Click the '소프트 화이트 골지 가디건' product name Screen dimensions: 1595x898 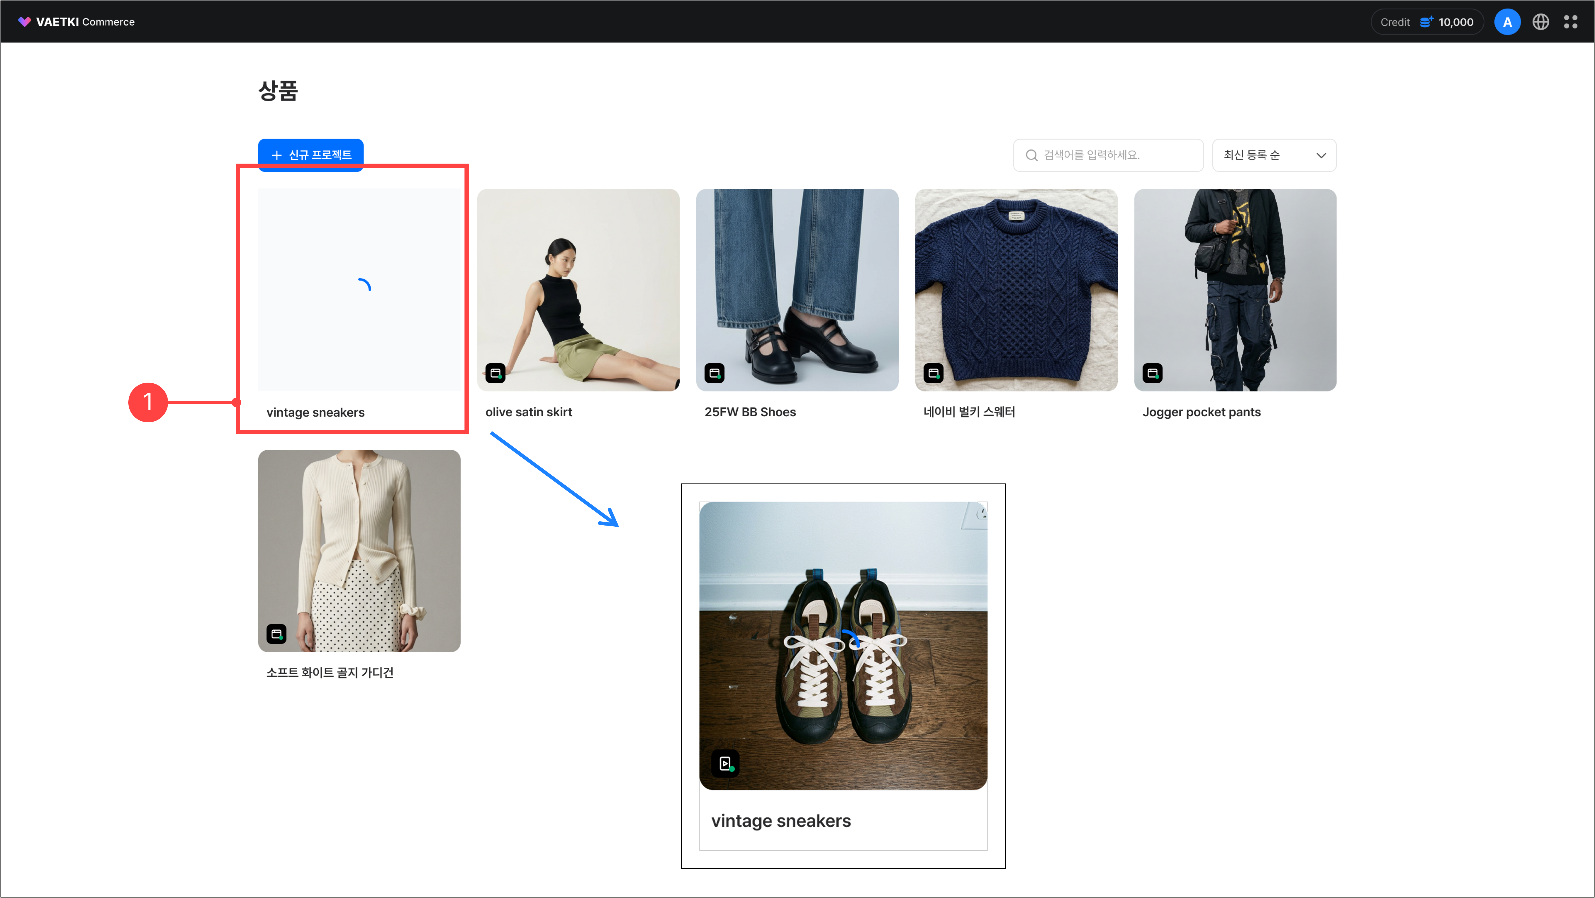click(x=330, y=673)
